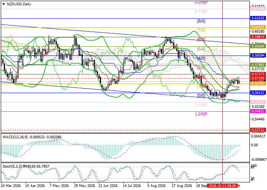The width and height of the screenshot is (267, 190).
Task: Select the 0.53712 red price label
Action: (258, 130)
